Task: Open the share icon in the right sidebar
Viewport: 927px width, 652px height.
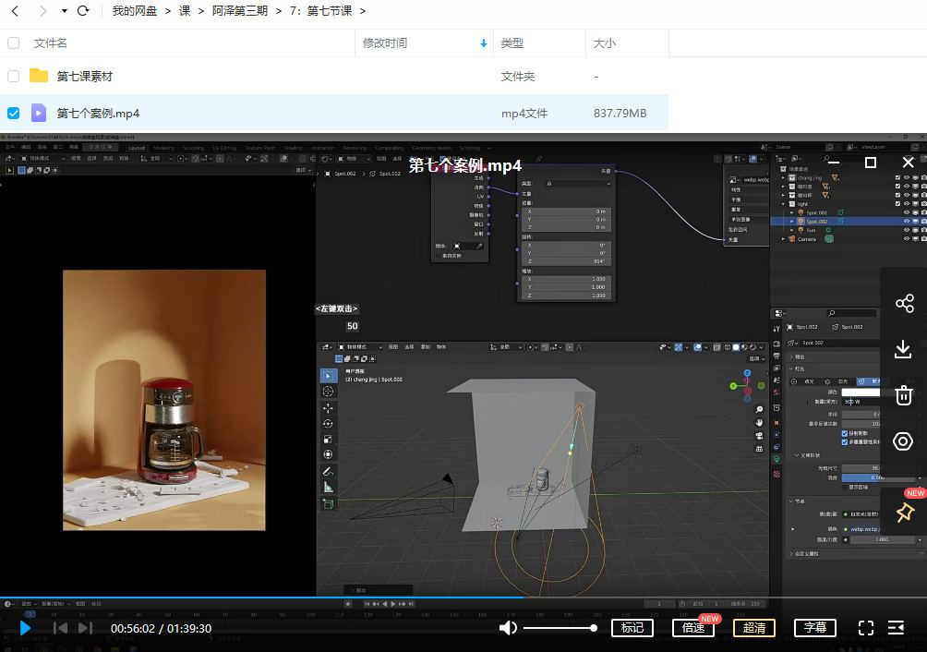Action: click(x=903, y=303)
